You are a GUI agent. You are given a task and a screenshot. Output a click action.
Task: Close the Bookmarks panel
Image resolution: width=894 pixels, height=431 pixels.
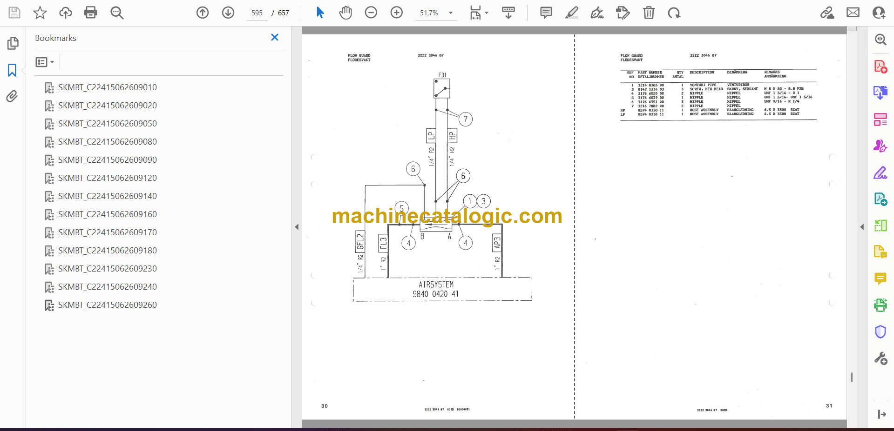point(275,37)
